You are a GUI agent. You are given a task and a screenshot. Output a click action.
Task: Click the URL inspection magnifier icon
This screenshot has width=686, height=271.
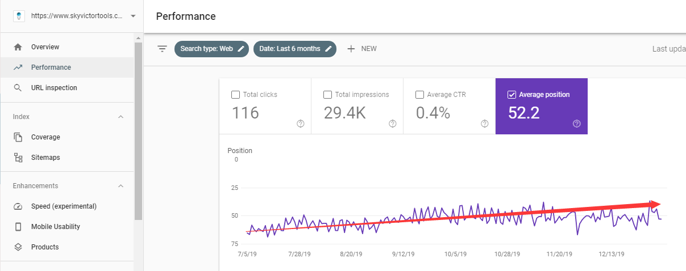coord(18,88)
